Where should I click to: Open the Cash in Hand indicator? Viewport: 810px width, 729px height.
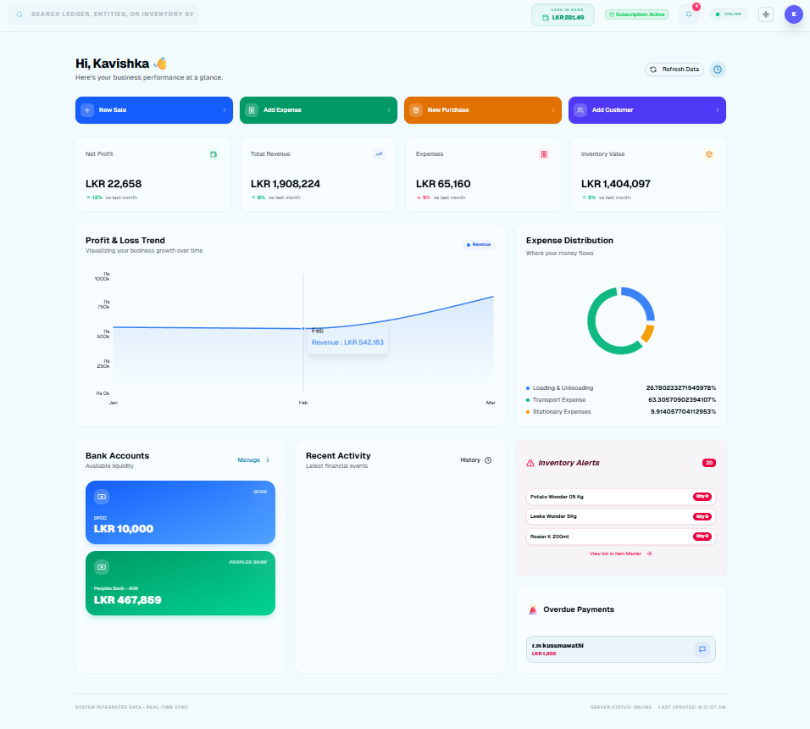pos(563,14)
